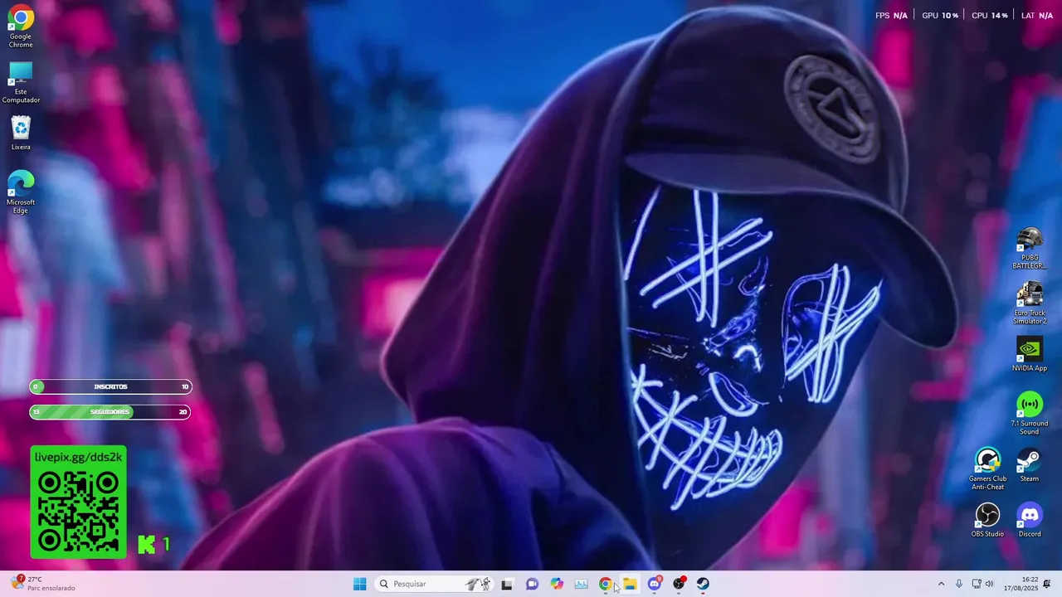Viewport: 1062px width, 597px height.
Task: Click the SEGUIDORES goal progress bar
Action: point(110,411)
